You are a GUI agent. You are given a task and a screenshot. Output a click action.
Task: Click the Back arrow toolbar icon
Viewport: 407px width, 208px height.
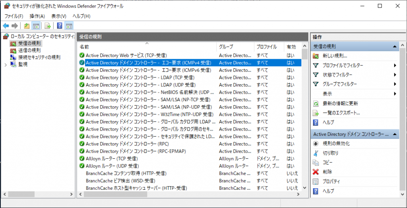[x=6, y=26]
